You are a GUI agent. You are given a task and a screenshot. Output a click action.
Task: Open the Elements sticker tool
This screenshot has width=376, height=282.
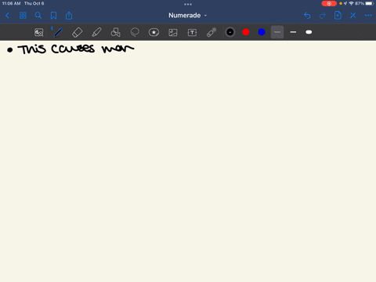154,32
